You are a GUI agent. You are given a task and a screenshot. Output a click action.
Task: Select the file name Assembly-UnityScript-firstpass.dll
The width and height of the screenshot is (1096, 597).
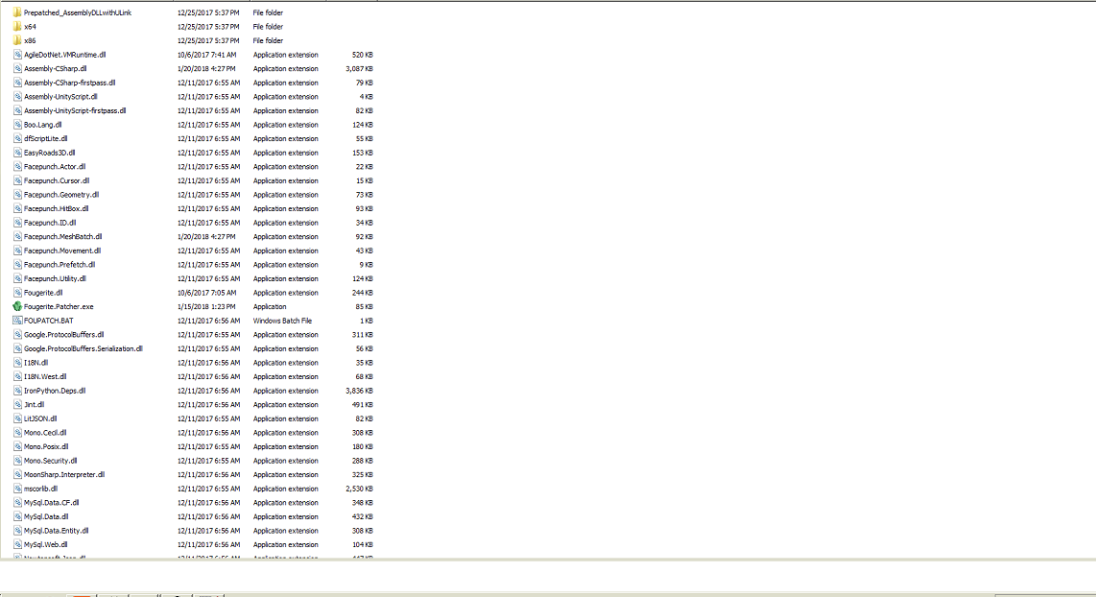(75, 110)
